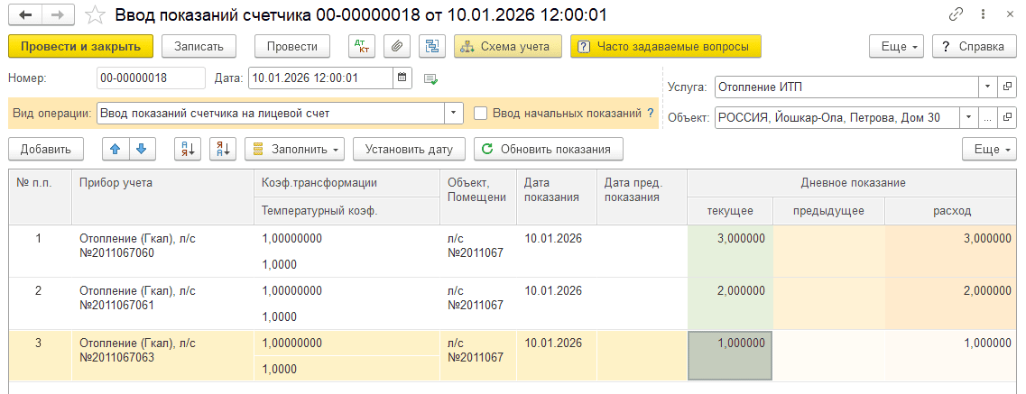1026x394 pixels.
Task: Move row up with blue arrow
Action: pos(116,149)
